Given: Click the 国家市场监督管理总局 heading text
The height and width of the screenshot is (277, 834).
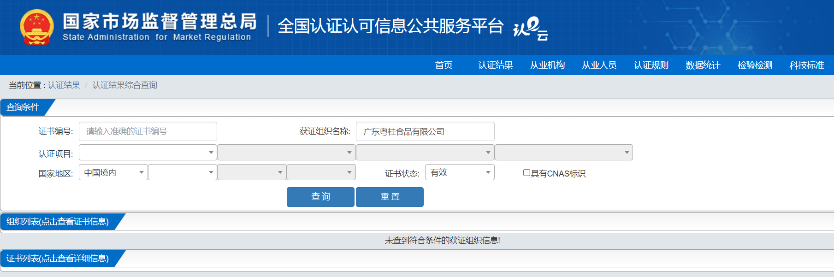Looking at the screenshot, I should [x=160, y=21].
